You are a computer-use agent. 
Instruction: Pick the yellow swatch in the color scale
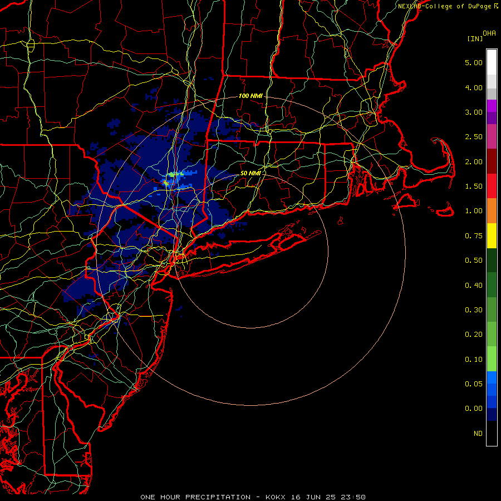(x=492, y=235)
